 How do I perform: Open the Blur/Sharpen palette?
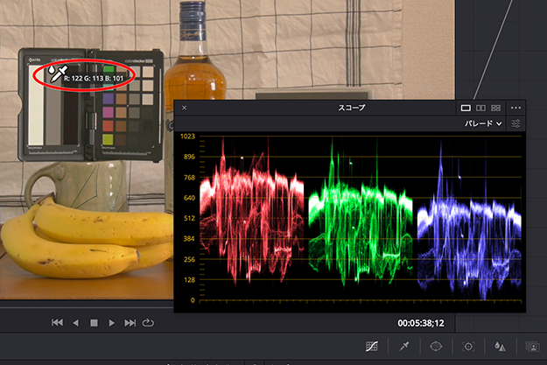[x=500, y=347]
